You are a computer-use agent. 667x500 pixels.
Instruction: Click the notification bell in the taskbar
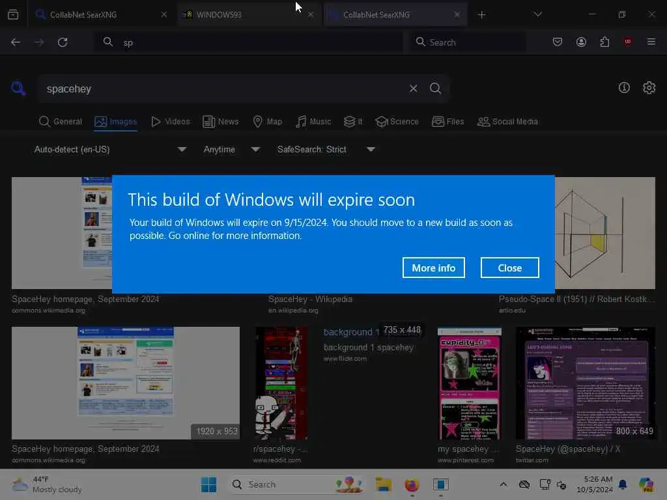[x=623, y=484]
